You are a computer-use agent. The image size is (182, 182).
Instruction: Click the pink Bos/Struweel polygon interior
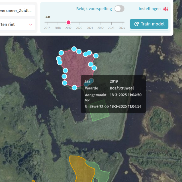(x=77, y=67)
